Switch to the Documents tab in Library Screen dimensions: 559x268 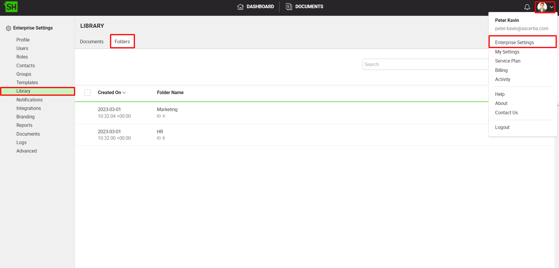pyautogui.click(x=91, y=42)
